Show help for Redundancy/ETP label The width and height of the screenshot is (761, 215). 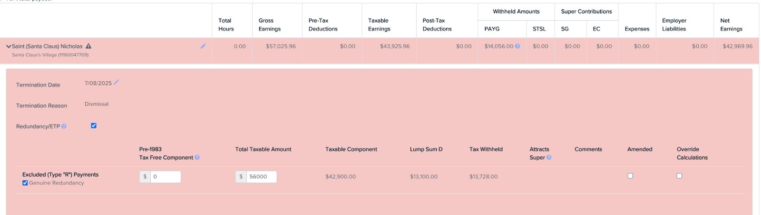[x=64, y=127]
